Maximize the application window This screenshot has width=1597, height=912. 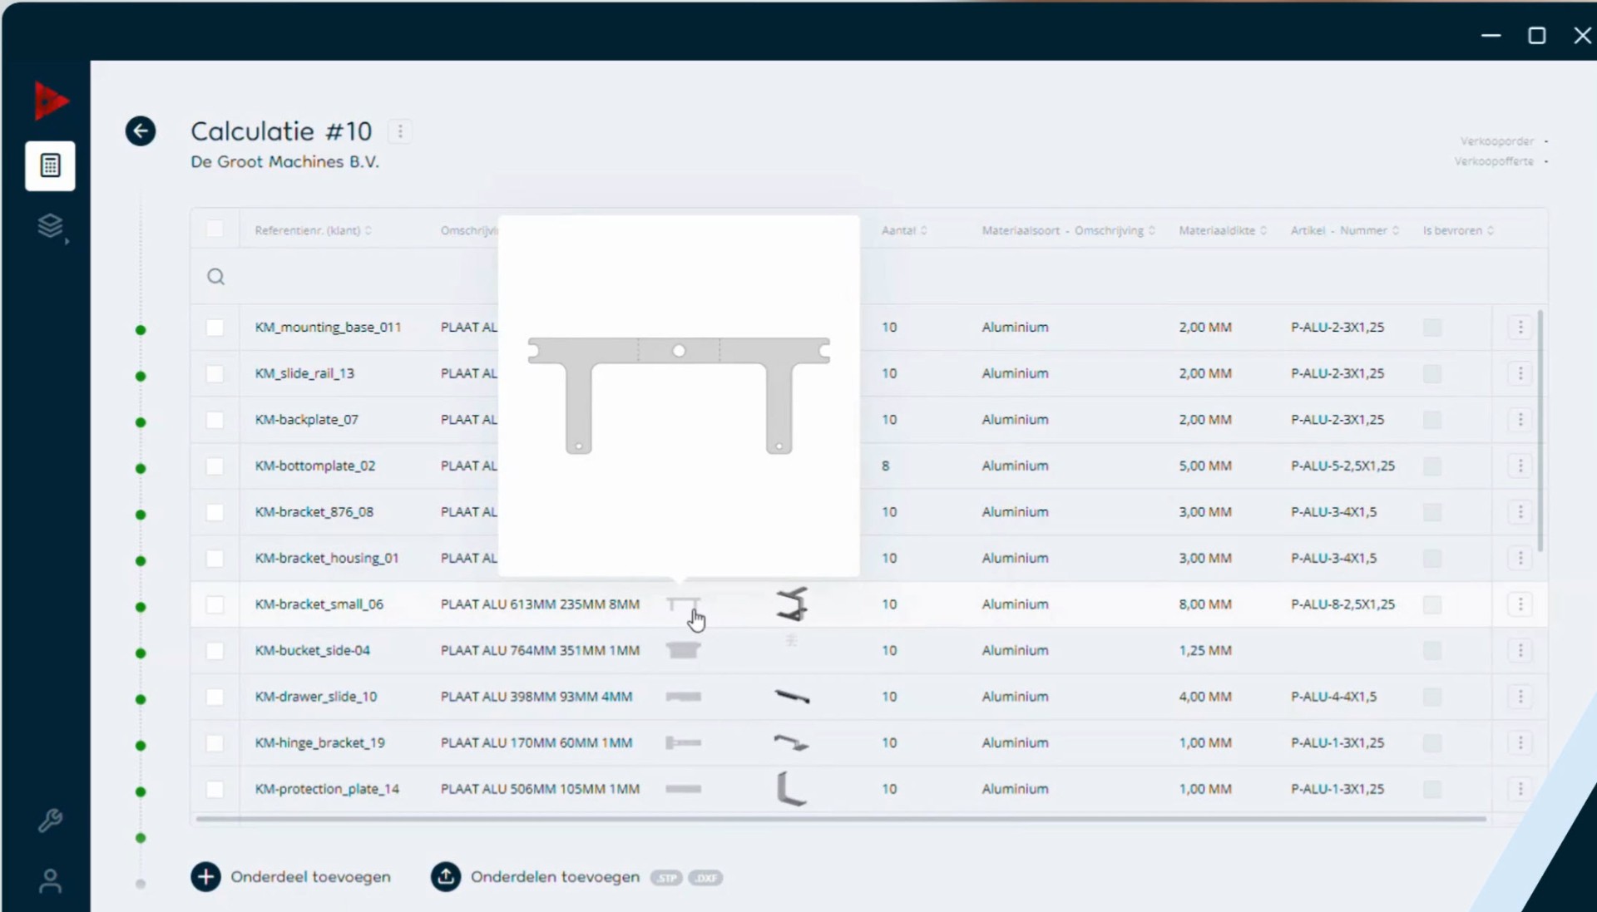(x=1536, y=36)
